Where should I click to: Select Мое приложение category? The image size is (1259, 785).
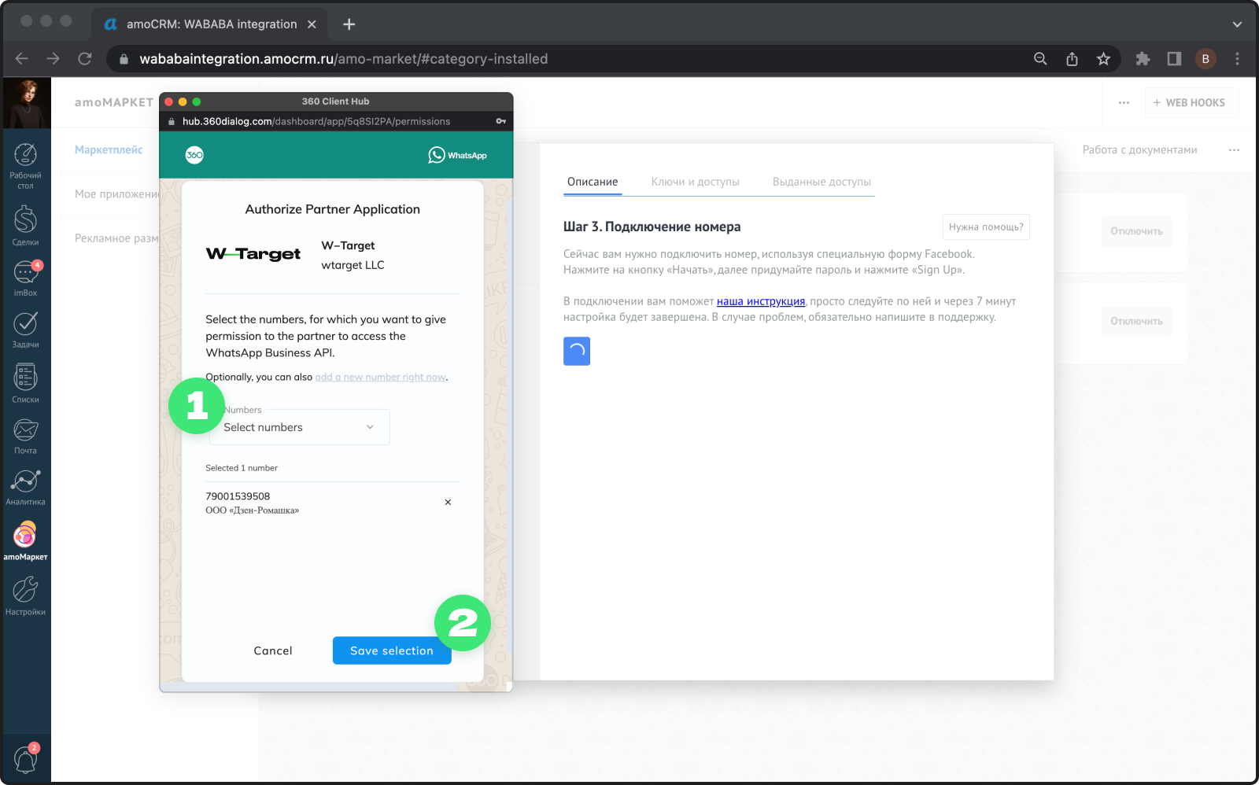(x=116, y=193)
